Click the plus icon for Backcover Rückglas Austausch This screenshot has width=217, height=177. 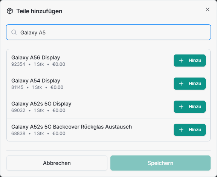181,130
